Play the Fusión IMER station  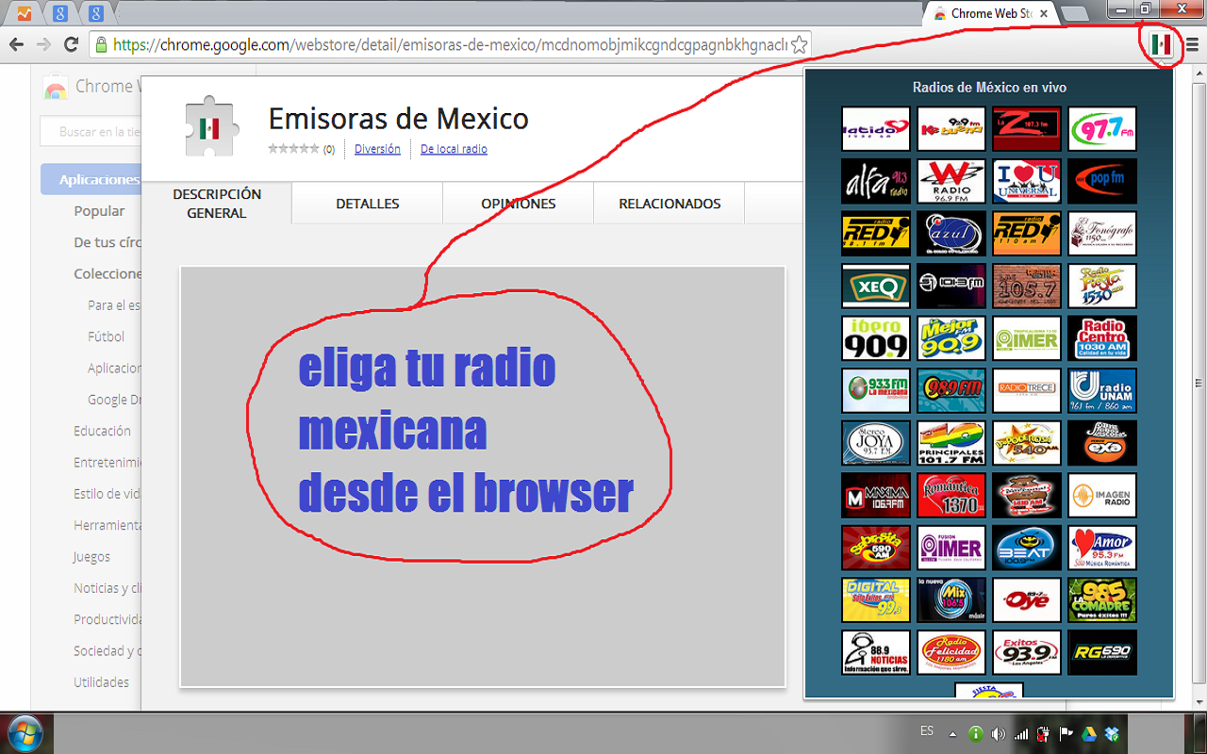pyautogui.click(x=951, y=548)
